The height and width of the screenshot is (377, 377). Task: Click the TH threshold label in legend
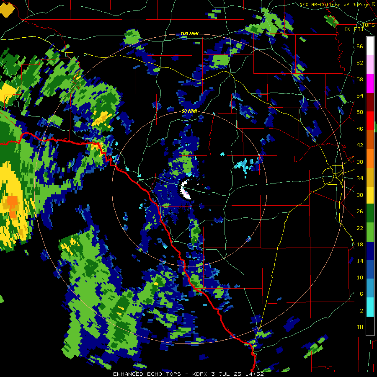tap(360, 327)
